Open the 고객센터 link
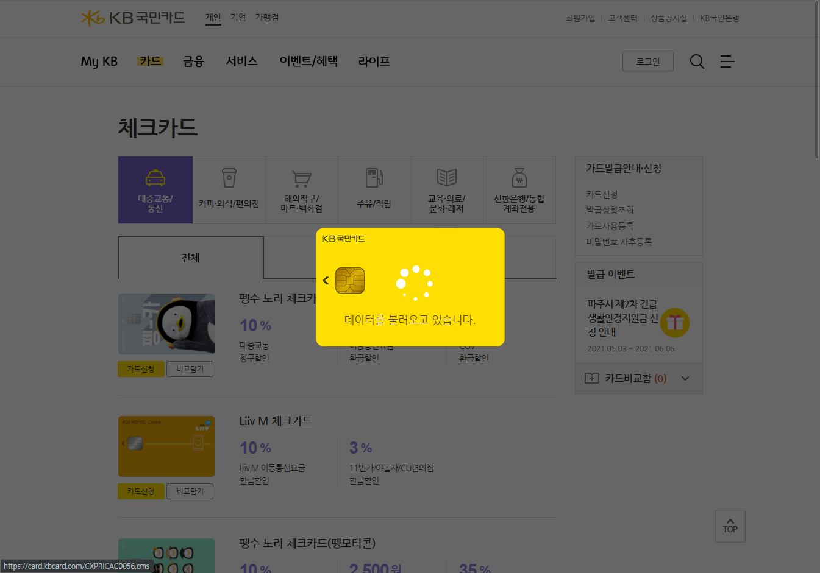The height and width of the screenshot is (573, 820). (622, 18)
